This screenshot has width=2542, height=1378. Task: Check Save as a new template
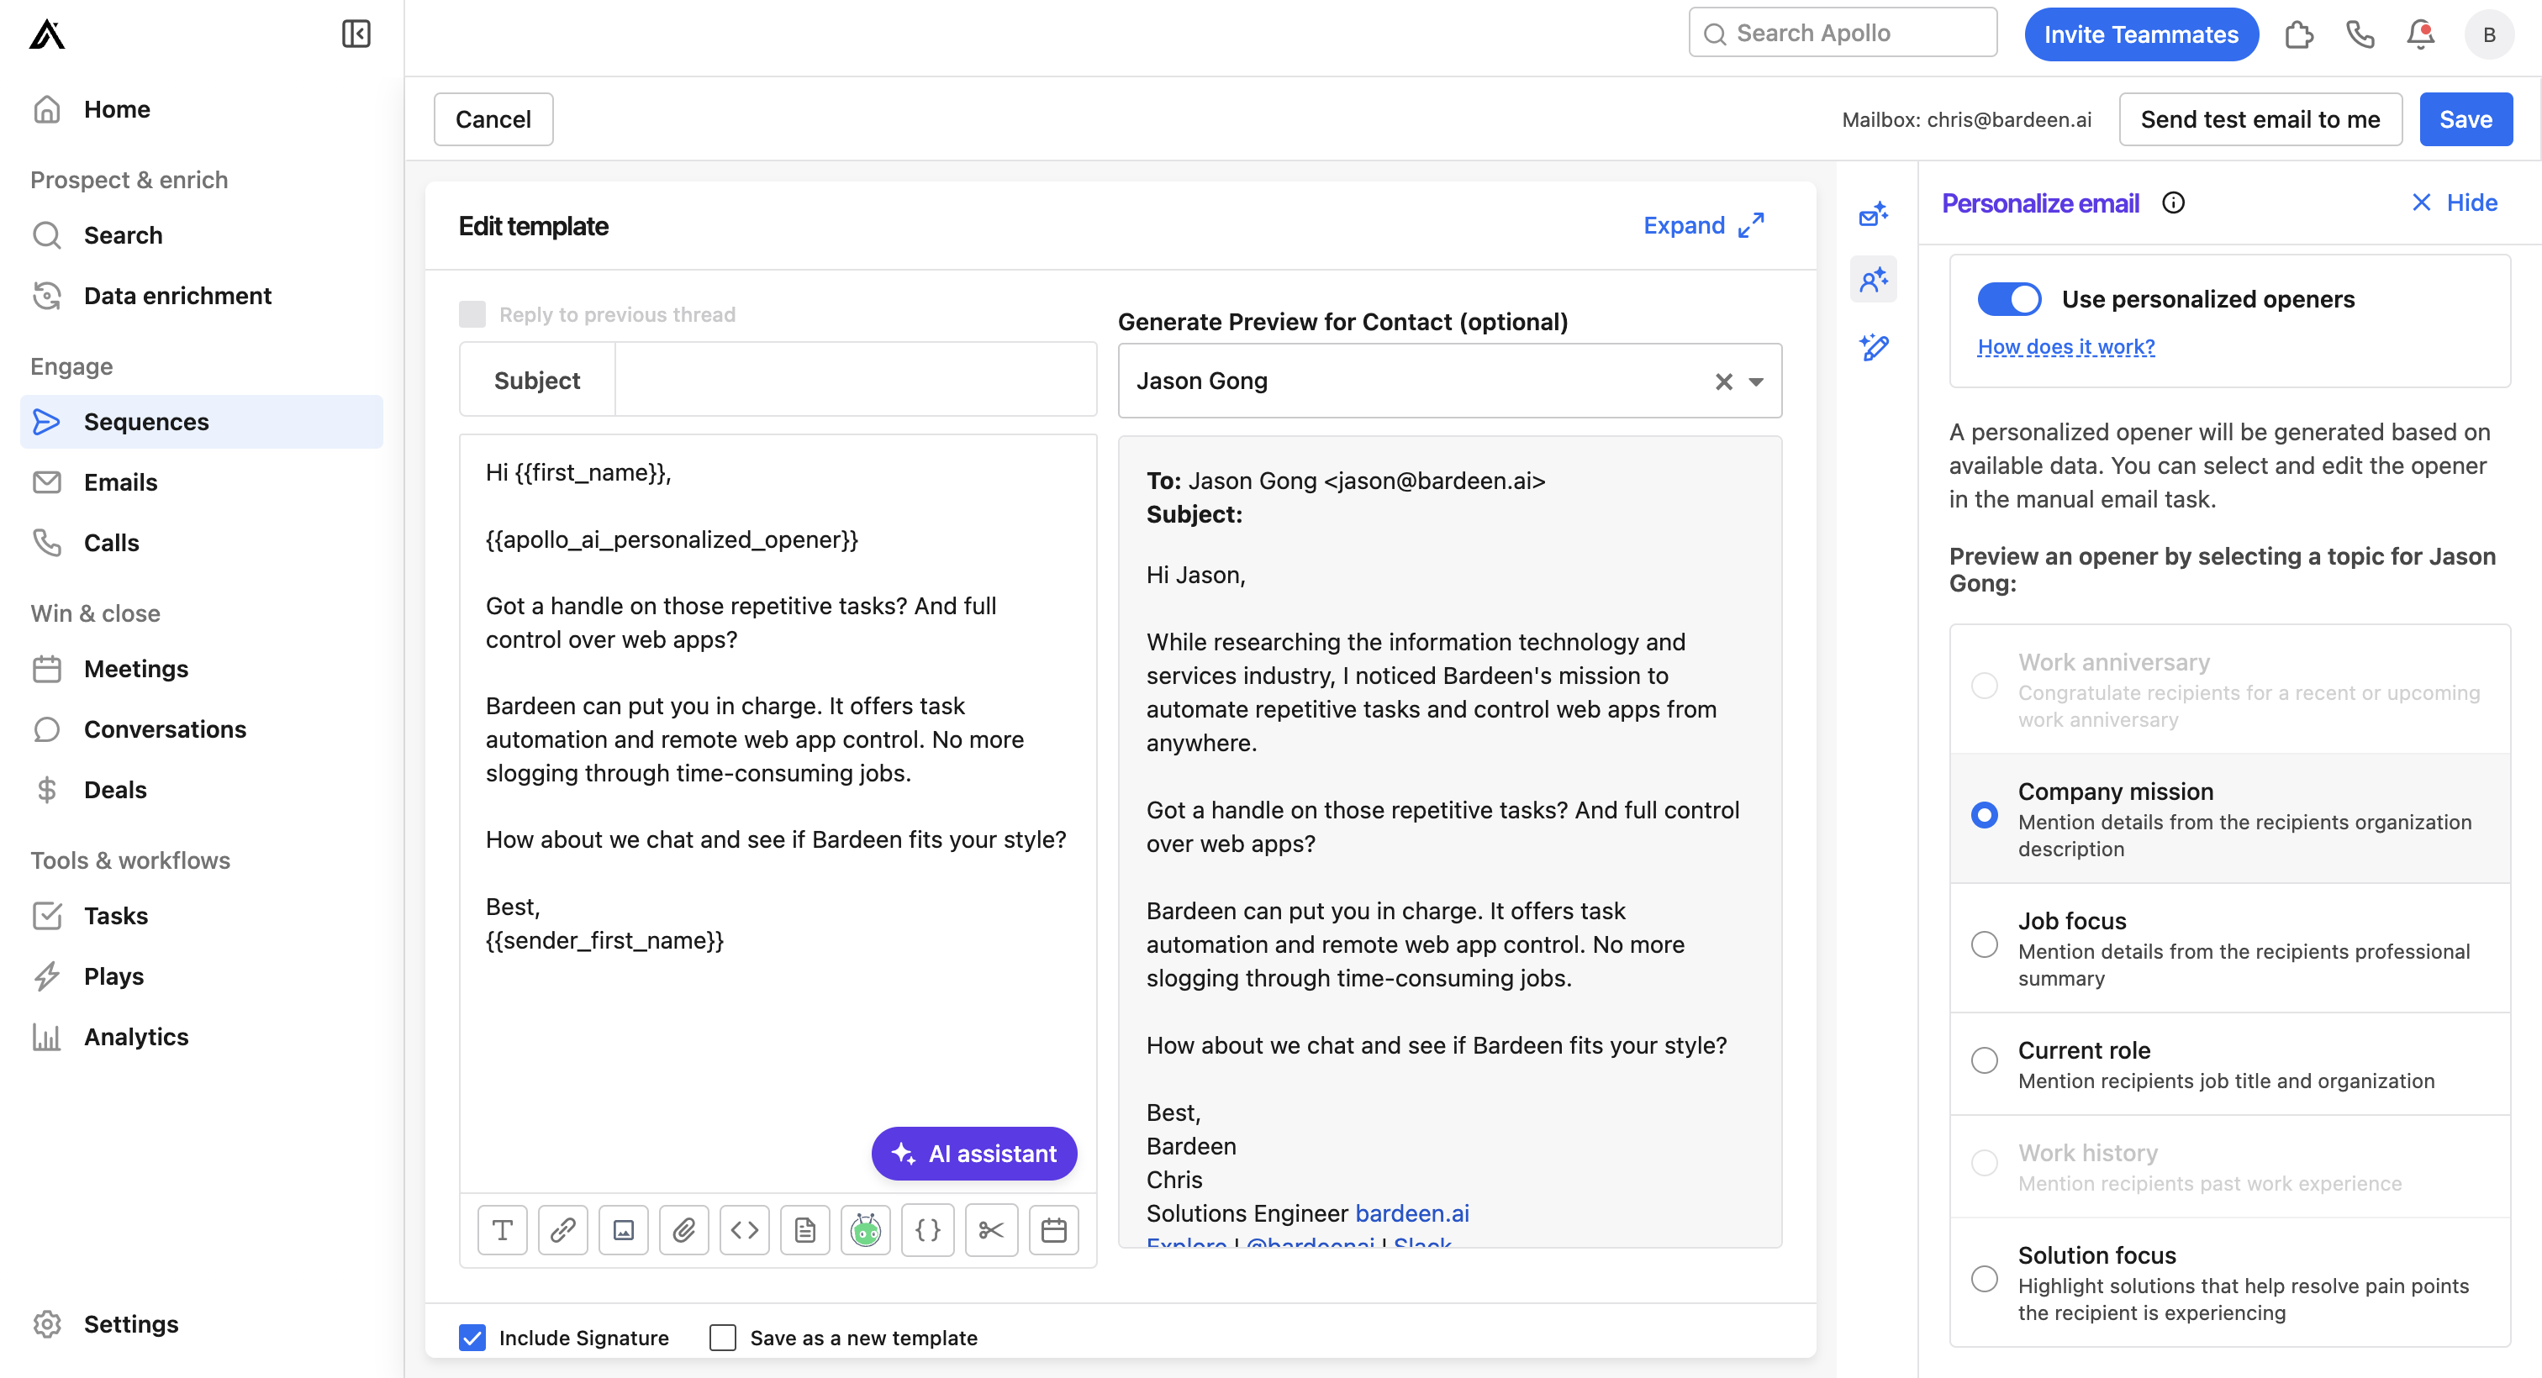point(722,1338)
